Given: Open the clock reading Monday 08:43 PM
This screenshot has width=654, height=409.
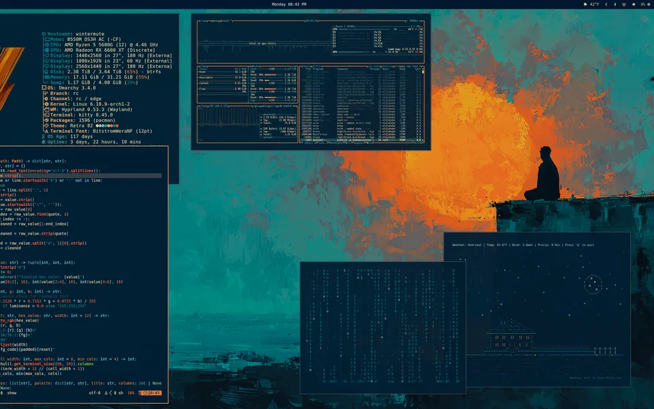Looking at the screenshot, I should (289, 4).
